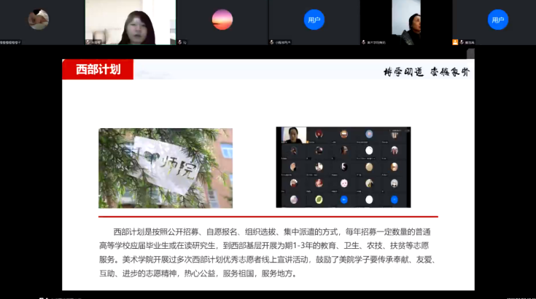Screen dimensions: 536x299
Task: Click the red horizontal divider line above the paragraph
Action: pos(268,217)
